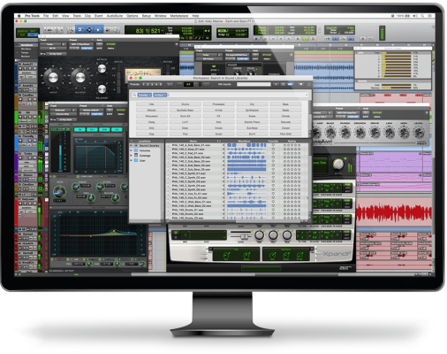The width and height of the screenshot is (447, 354).
Task: Select the Scrubber speaker tool
Action: pyautogui.click(x=108, y=29)
